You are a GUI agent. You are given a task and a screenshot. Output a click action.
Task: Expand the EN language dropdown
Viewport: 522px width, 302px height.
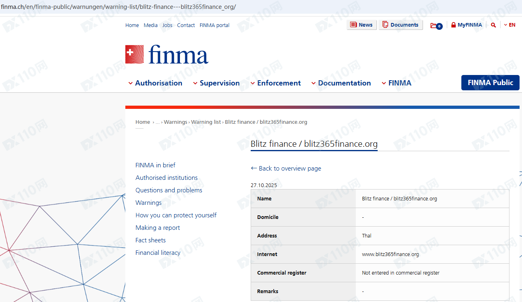510,25
